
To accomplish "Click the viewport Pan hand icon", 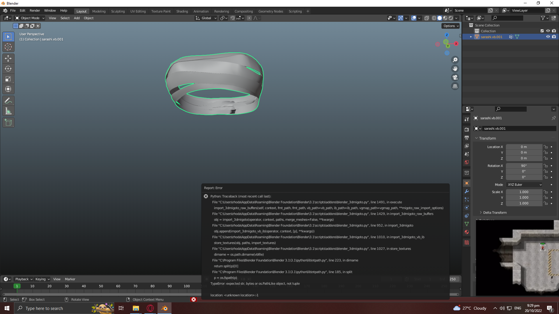I will [x=455, y=69].
